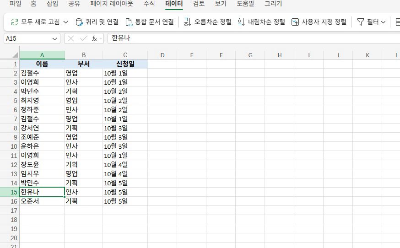Viewport: 400px width, 248px height.
Task: Click 통합 문서 연결 button
Action: click(x=150, y=22)
